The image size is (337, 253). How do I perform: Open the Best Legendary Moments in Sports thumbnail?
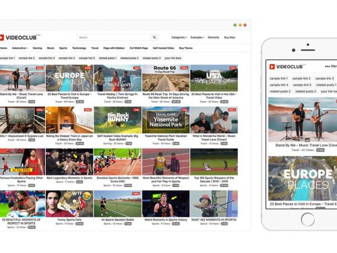click(x=69, y=162)
